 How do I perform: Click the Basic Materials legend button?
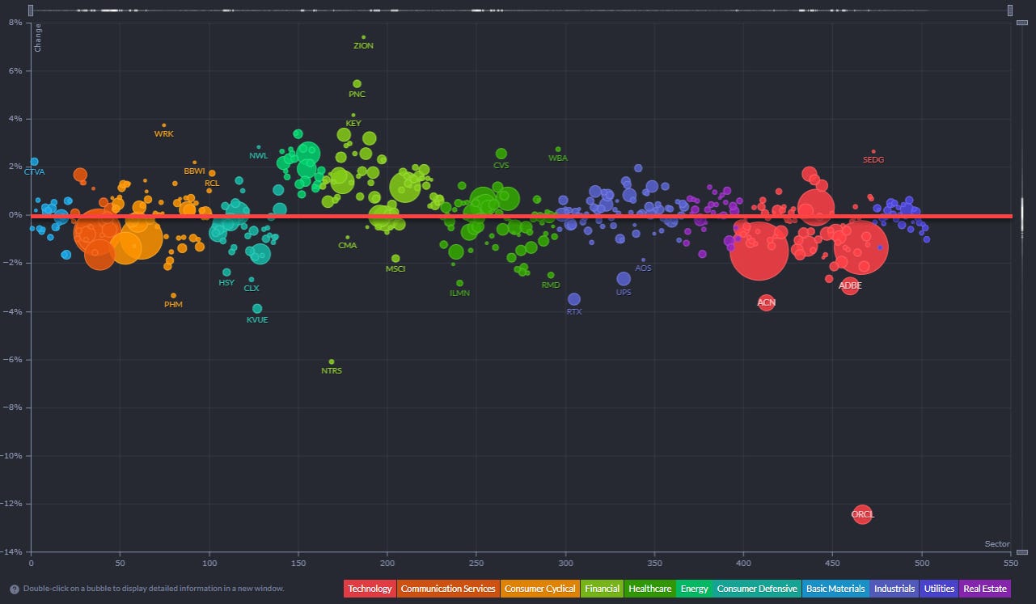click(835, 589)
